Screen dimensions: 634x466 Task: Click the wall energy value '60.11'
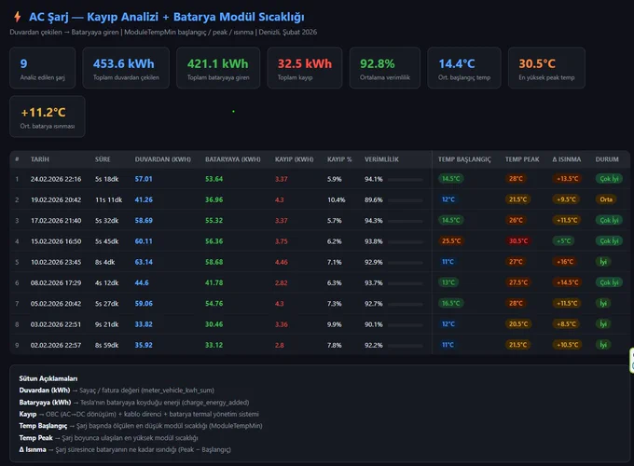[x=144, y=241]
